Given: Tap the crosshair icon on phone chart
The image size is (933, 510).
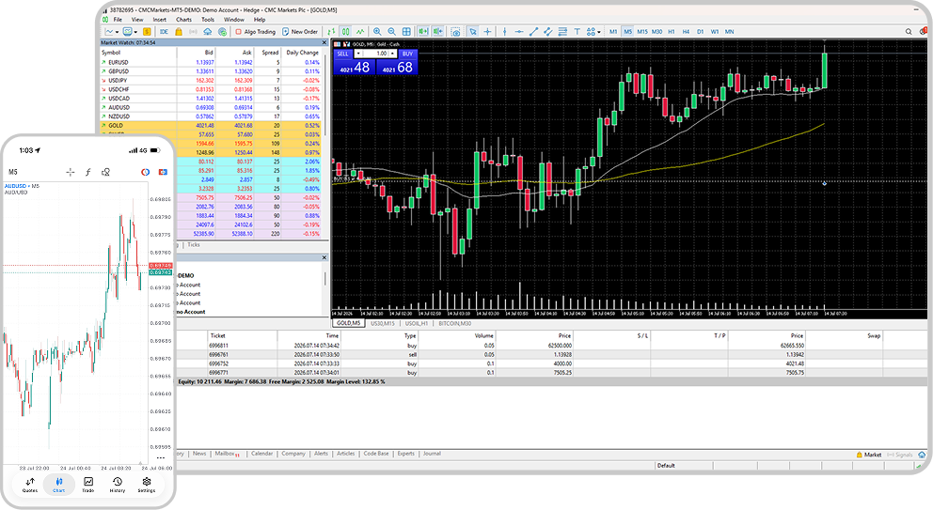Looking at the screenshot, I should (71, 172).
